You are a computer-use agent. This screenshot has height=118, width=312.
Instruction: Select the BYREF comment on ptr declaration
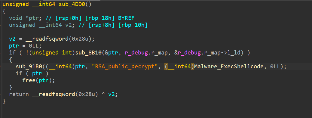point(126,18)
